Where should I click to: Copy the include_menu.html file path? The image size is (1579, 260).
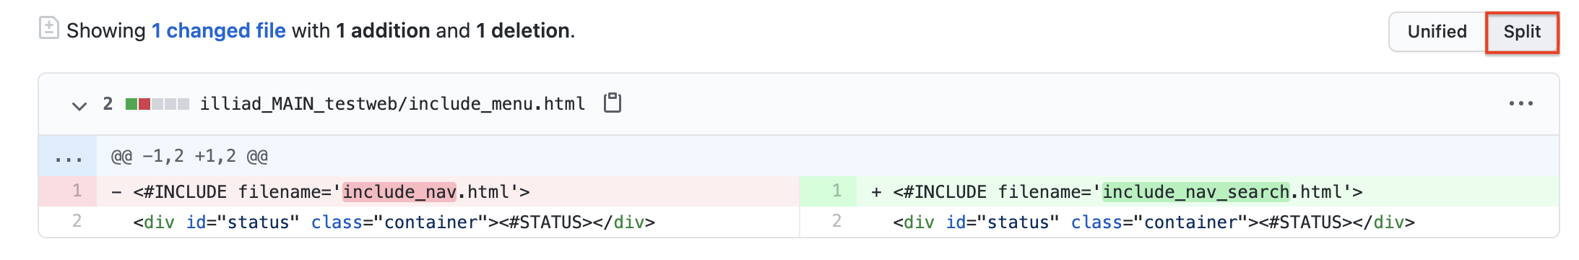(613, 103)
